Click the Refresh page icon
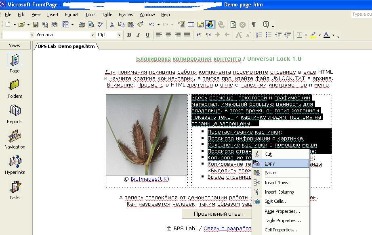Viewport: 372px width, 235px height. tap(233, 25)
